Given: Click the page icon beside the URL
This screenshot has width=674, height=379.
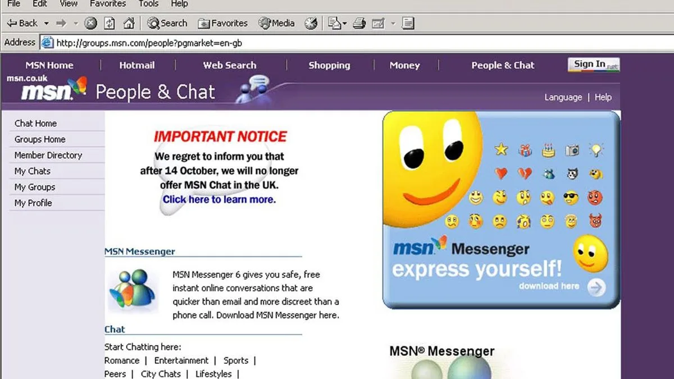Looking at the screenshot, I should (x=48, y=43).
